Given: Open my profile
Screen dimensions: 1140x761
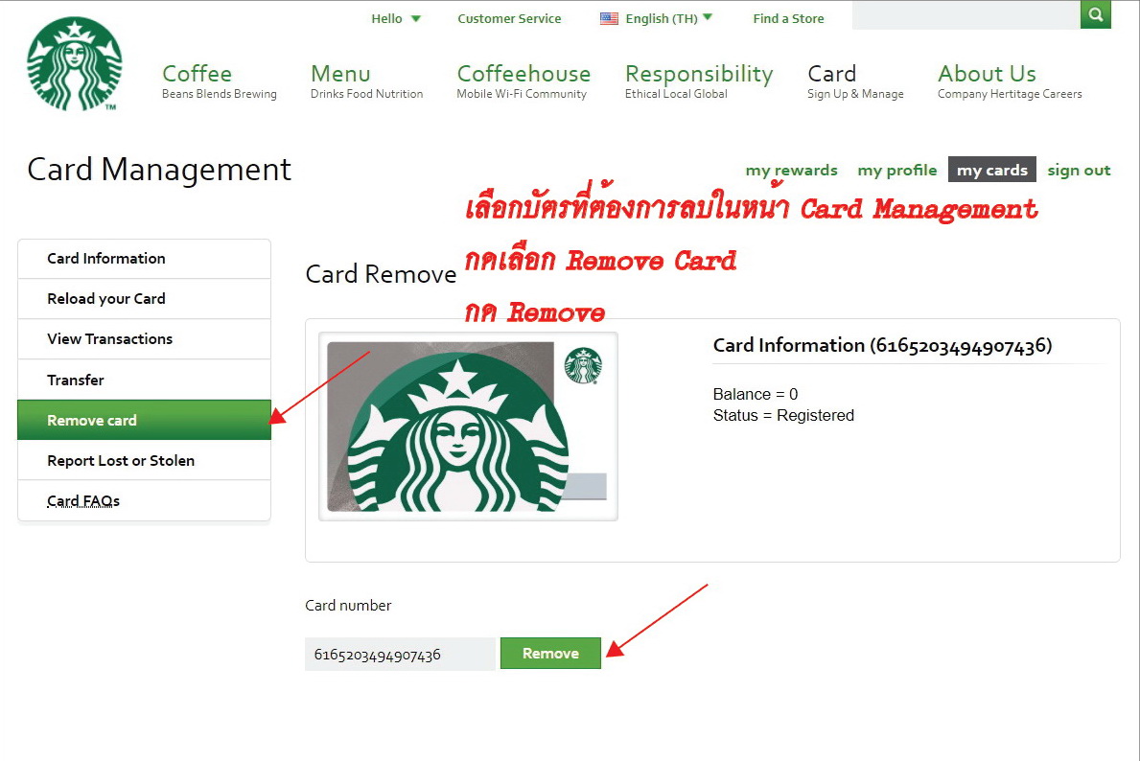Looking at the screenshot, I should (x=896, y=170).
